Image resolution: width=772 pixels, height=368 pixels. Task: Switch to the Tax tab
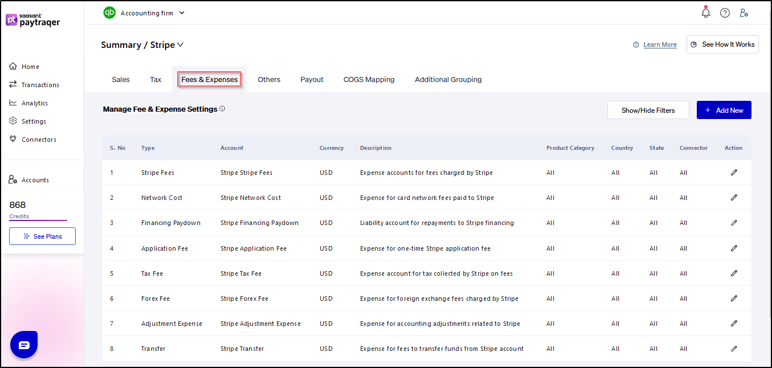(156, 80)
